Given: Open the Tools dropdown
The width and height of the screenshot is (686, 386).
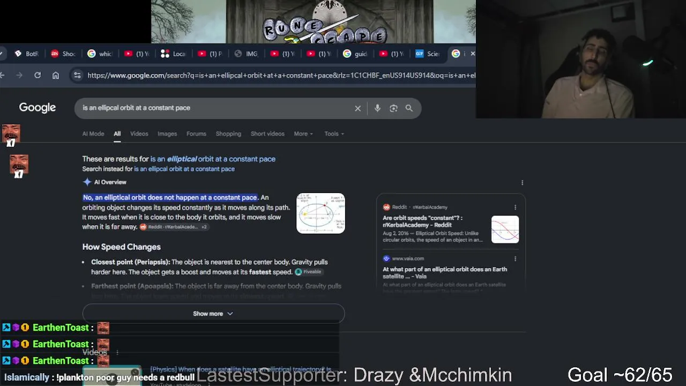Looking at the screenshot, I should (x=334, y=134).
